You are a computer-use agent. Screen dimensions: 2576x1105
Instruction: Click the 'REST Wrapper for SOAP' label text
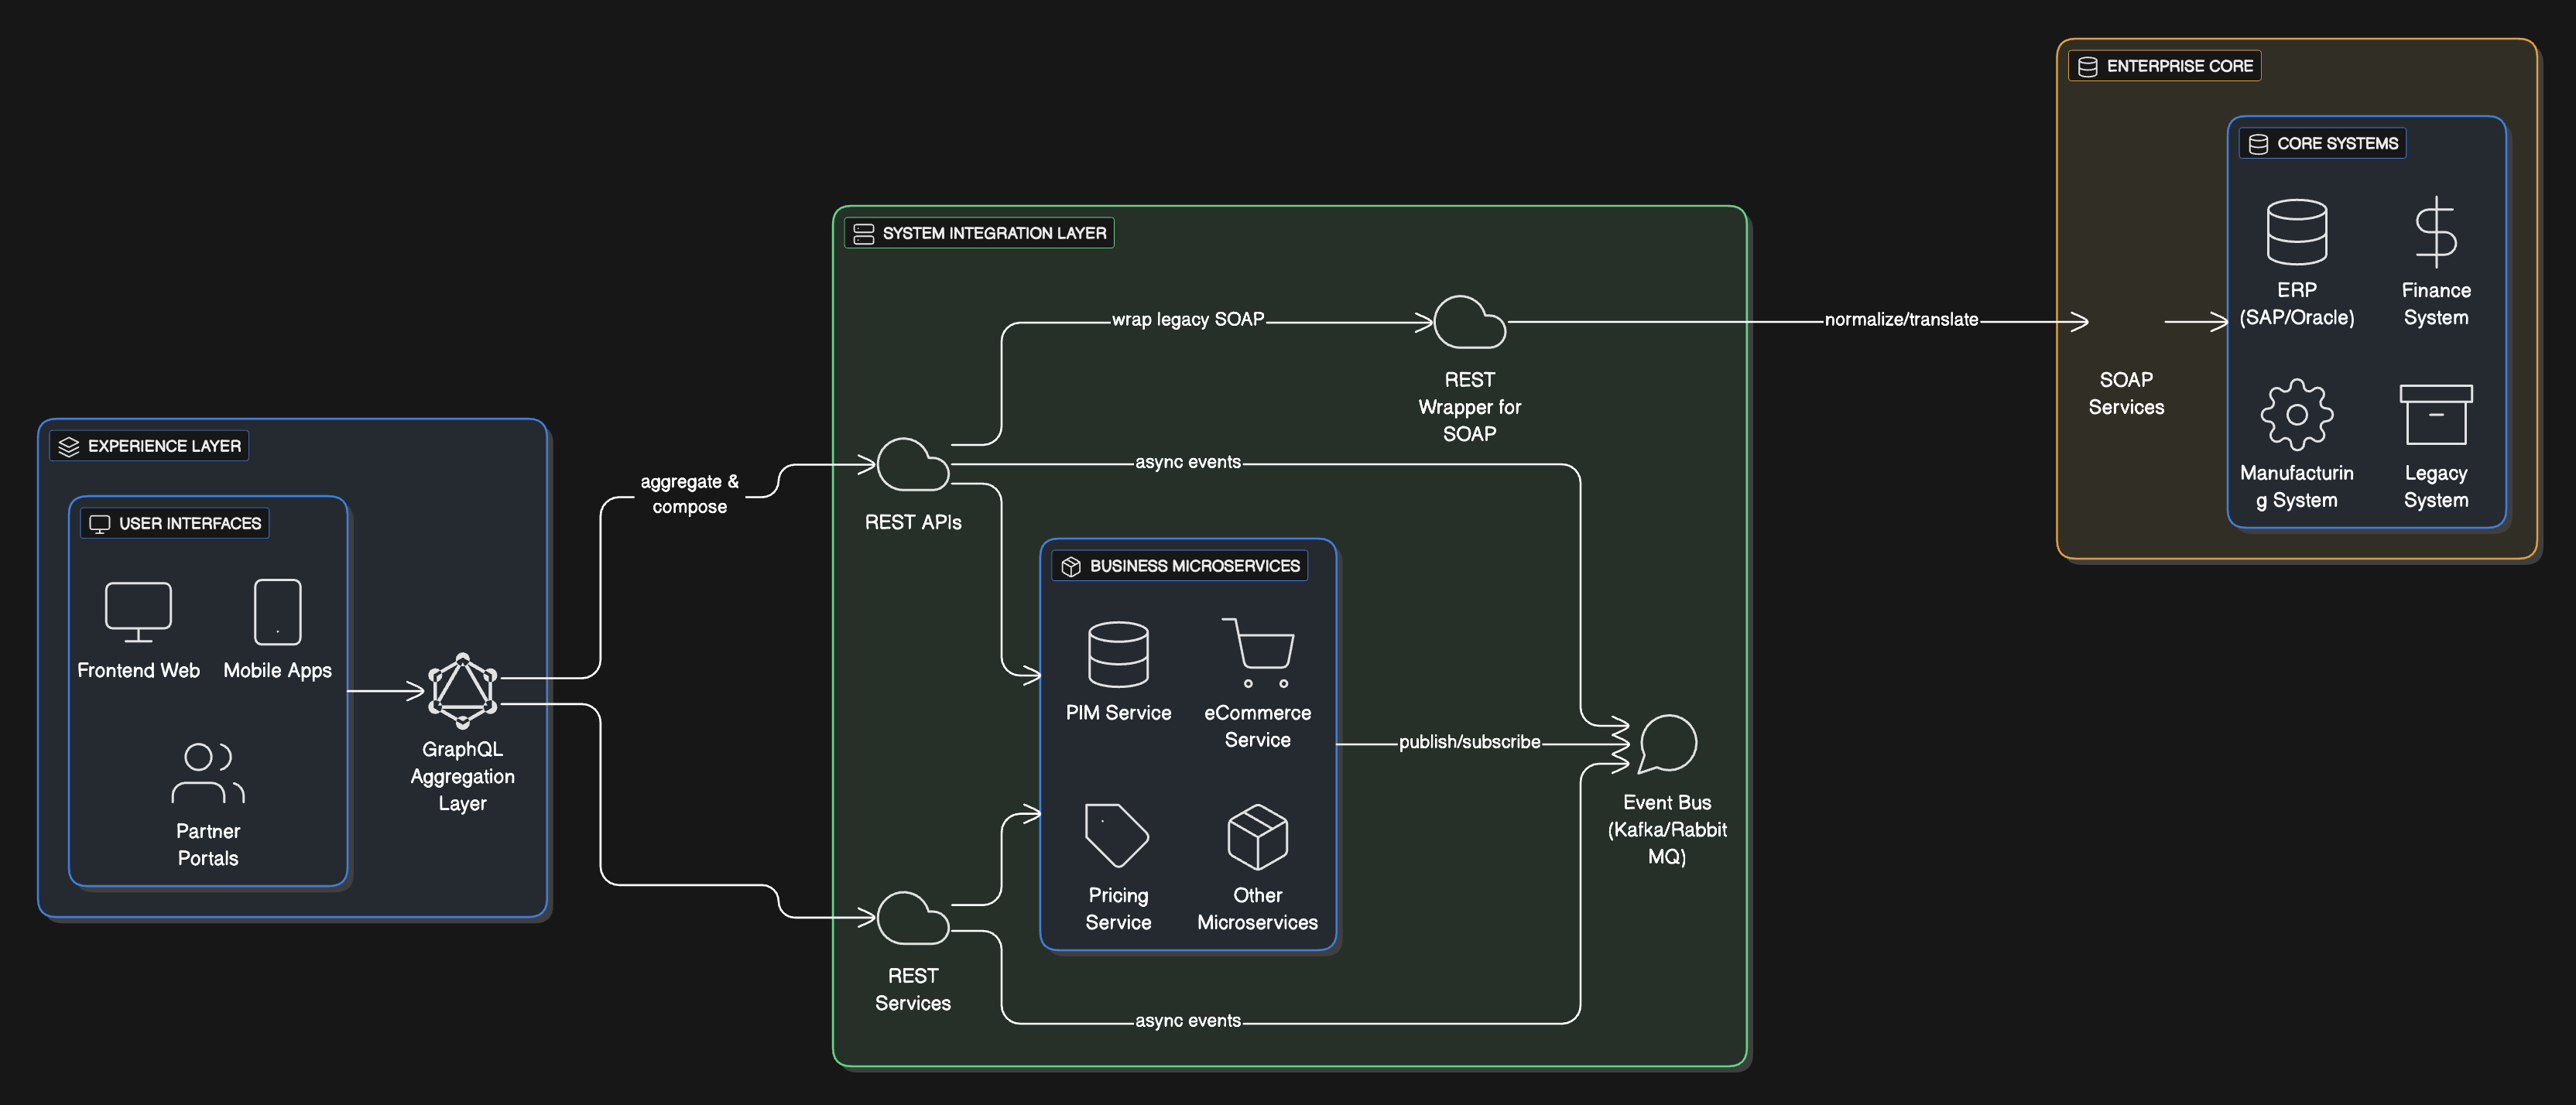point(1469,407)
